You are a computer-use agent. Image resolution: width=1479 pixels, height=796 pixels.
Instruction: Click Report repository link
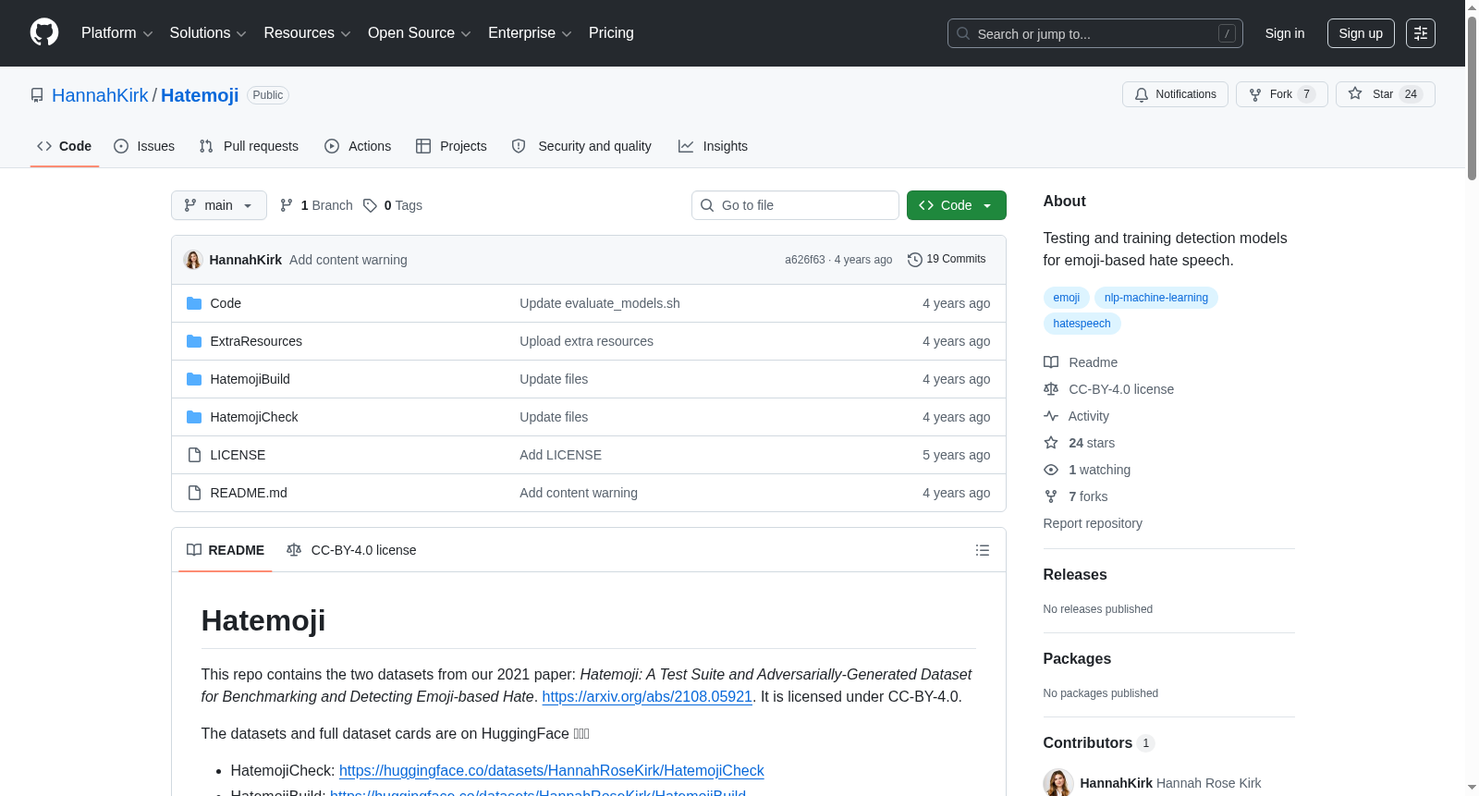tap(1093, 523)
